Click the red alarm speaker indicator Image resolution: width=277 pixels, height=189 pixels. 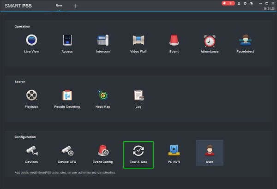click(228, 3)
